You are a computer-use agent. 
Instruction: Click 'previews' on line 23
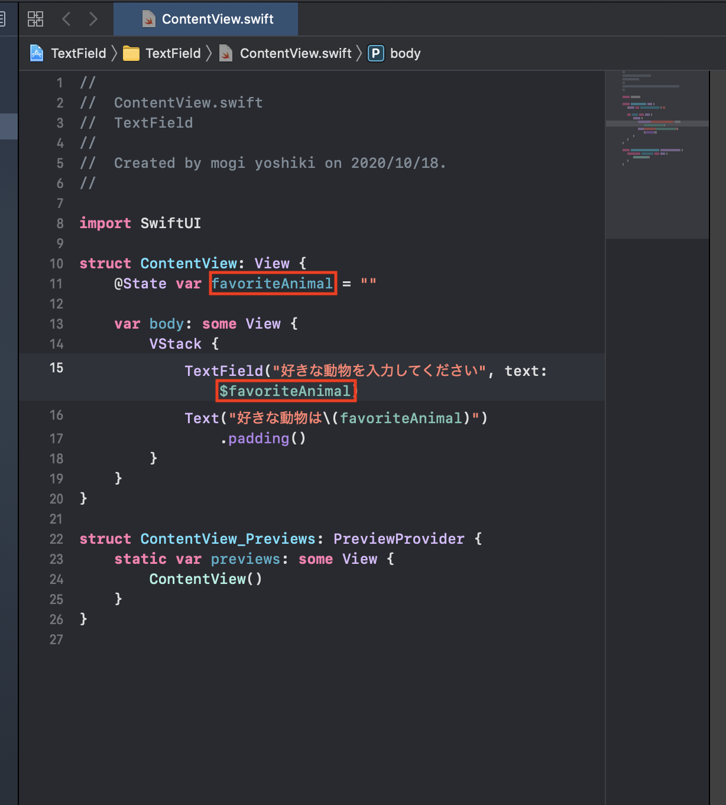[245, 559]
